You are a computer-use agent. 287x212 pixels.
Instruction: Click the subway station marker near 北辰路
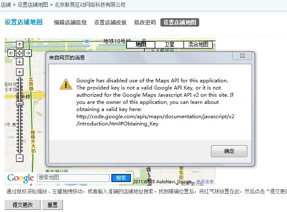[29, 42]
